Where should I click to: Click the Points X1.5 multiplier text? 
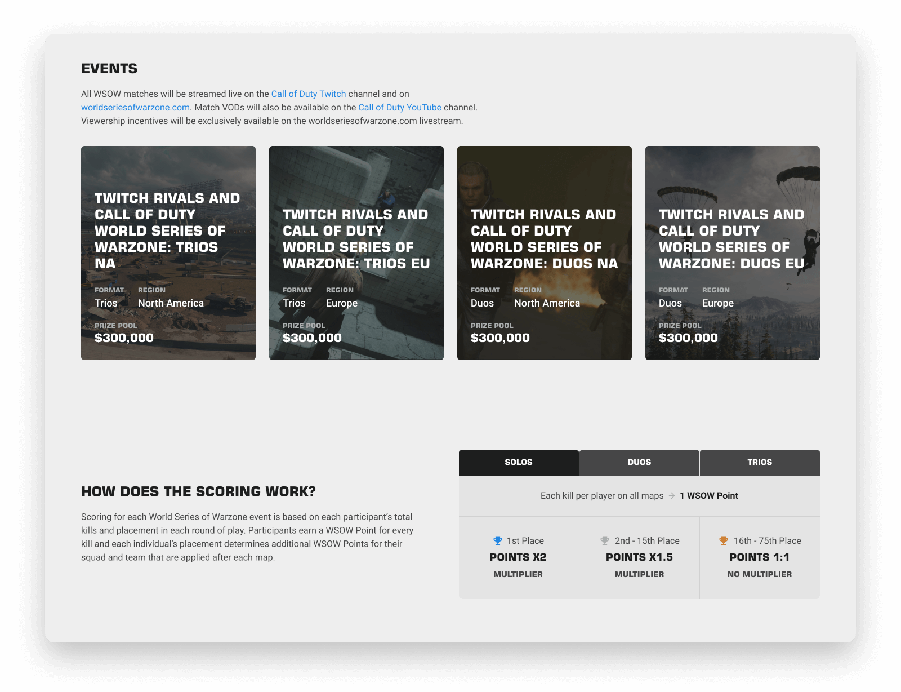tap(639, 557)
